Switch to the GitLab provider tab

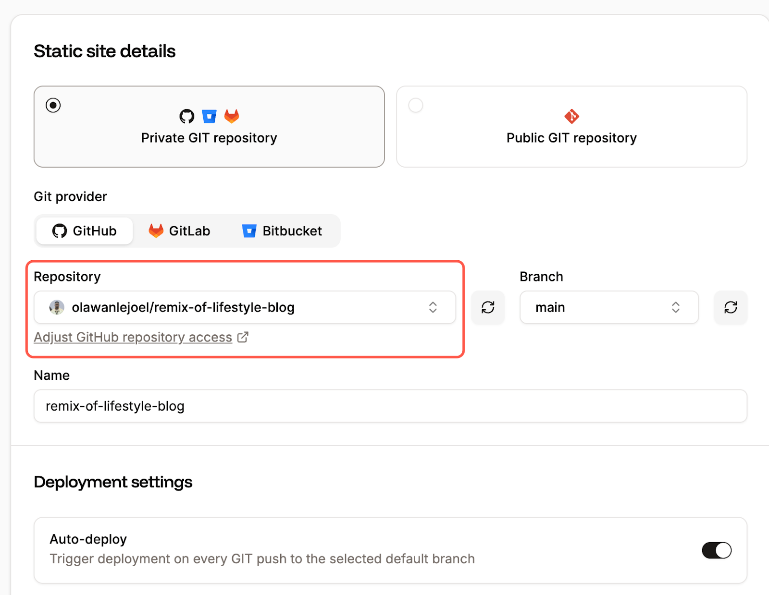click(x=179, y=231)
